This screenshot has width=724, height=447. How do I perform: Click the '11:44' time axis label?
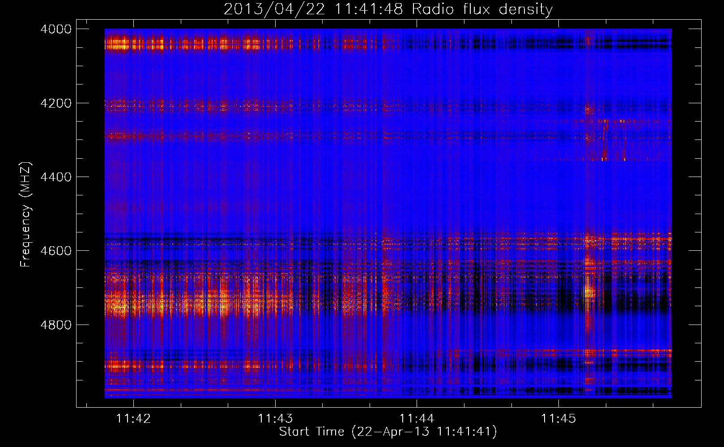[417, 418]
